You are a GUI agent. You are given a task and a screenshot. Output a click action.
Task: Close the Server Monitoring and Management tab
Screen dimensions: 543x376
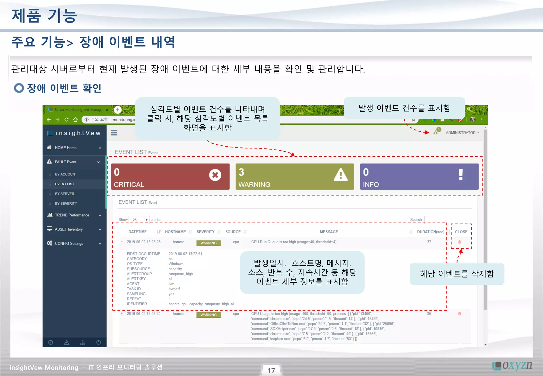click(x=107, y=110)
